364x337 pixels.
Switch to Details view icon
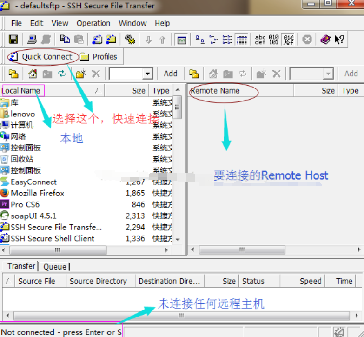242,40
